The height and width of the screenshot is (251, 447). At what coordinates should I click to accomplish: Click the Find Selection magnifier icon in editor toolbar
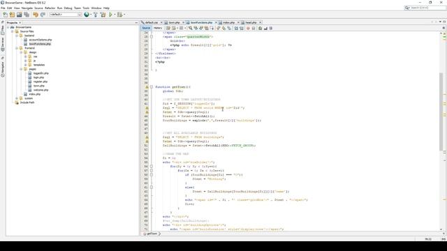(191, 28)
